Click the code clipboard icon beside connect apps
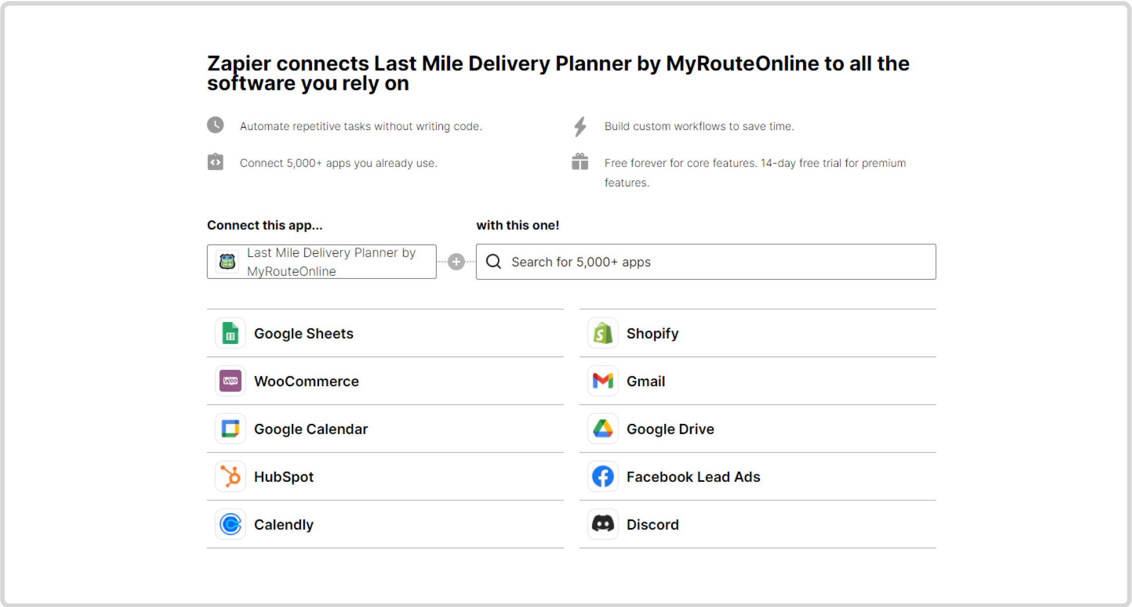 (x=215, y=162)
